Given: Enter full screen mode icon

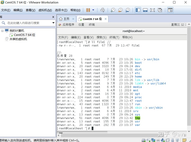Looking at the screenshot, I should pos(153,10).
